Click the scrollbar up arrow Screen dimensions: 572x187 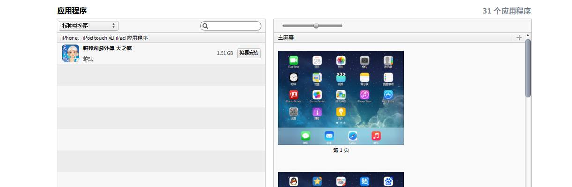point(528,36)
